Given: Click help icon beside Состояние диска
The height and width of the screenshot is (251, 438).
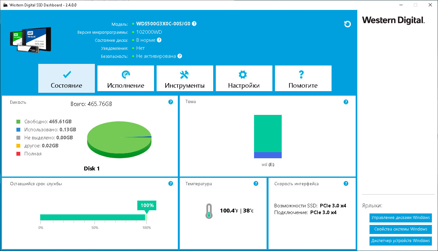Looking at the screenshot, I should pos(159,40).
